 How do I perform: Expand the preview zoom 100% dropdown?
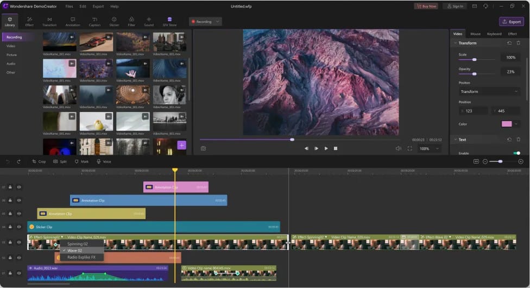coord(429,148)
